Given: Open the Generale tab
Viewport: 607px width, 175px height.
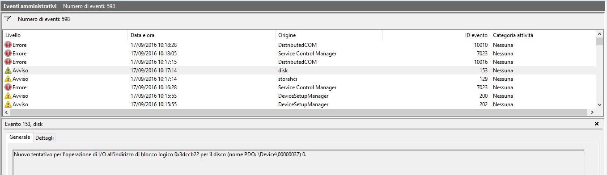Looking at the screenshot, I should coord(20,137).
